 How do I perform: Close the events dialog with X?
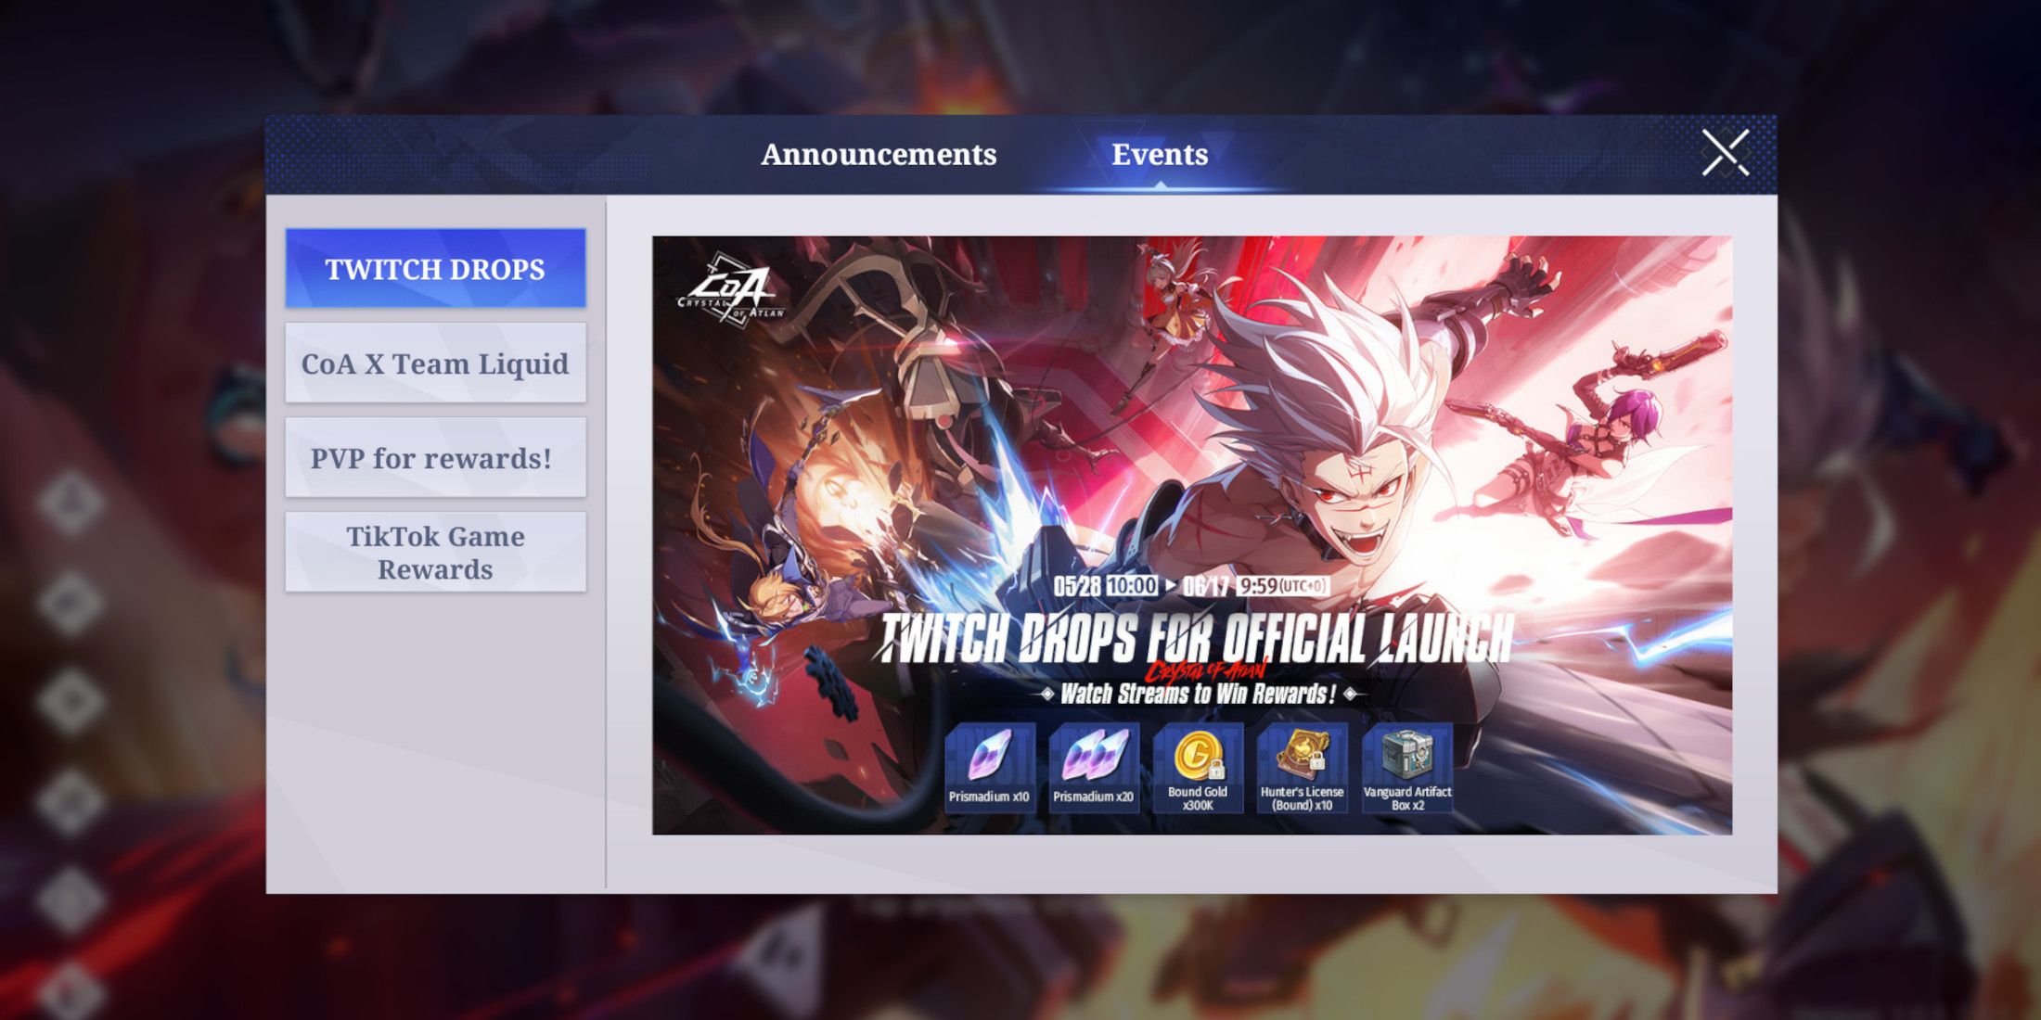(x=1725, y=153)
